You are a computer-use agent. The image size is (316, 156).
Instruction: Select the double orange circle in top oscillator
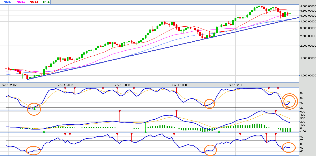tap(290, 101)
